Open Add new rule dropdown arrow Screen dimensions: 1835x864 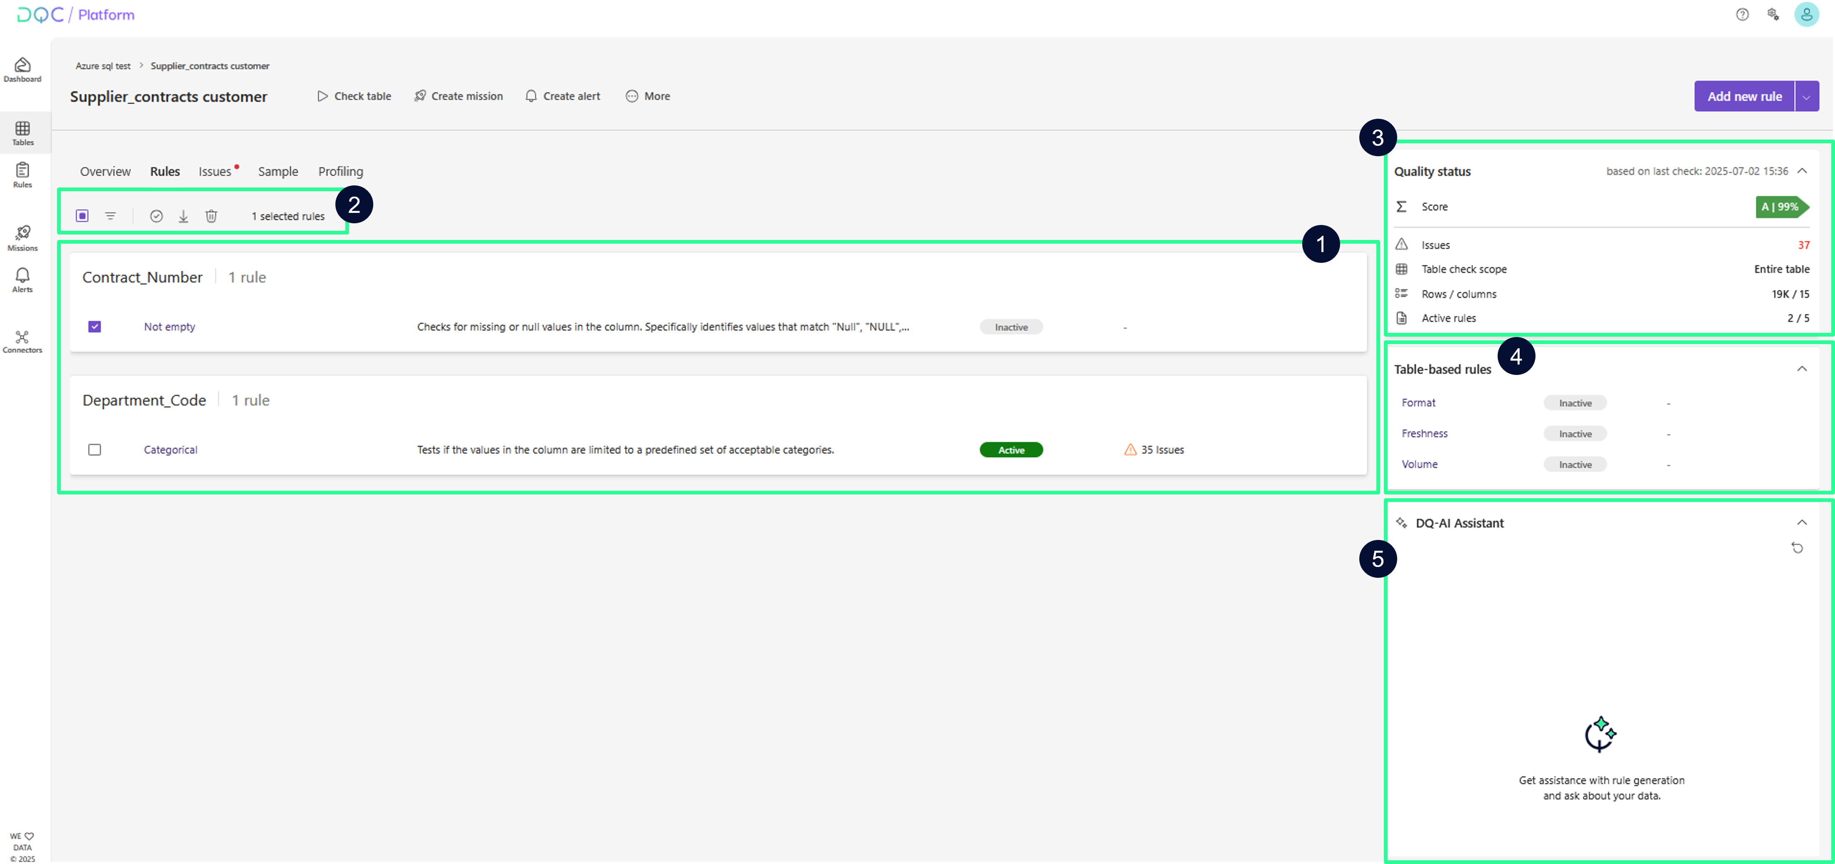1806,97
